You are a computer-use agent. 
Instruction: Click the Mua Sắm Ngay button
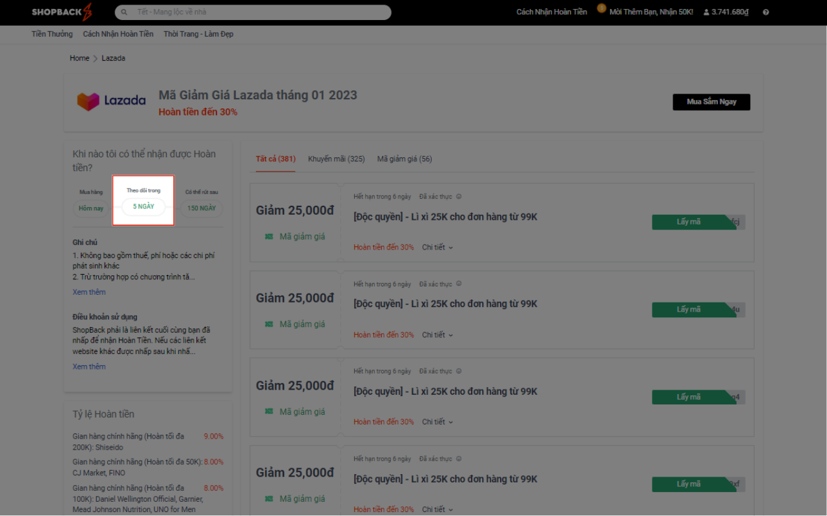click(711, 102)
